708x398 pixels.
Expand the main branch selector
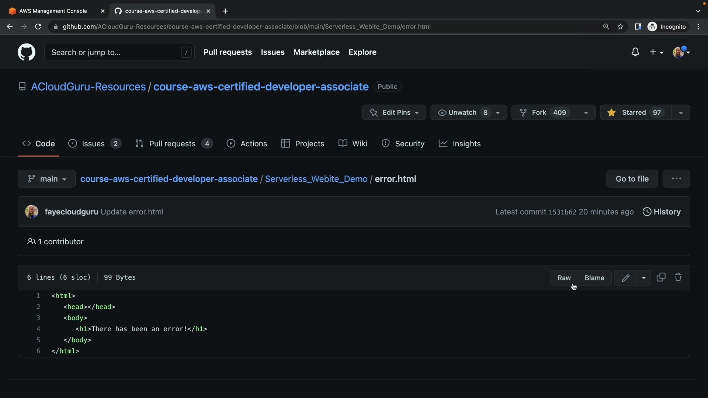tap(47, 179)
